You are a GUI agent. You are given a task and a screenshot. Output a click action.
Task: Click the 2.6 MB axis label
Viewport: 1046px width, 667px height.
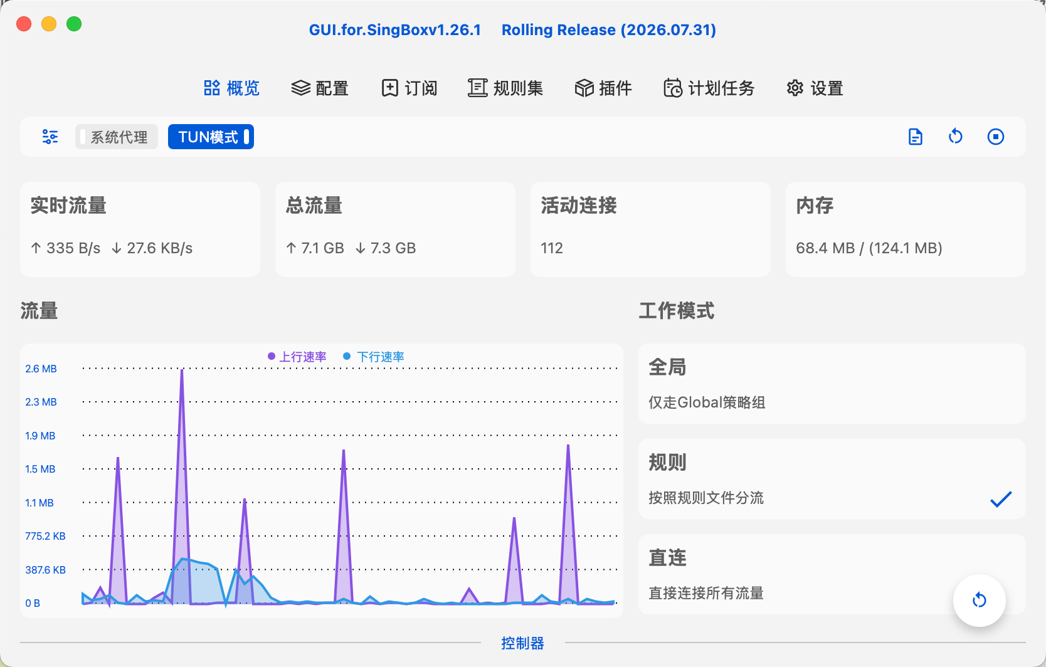pyautogui.click(x=41, y=369)
